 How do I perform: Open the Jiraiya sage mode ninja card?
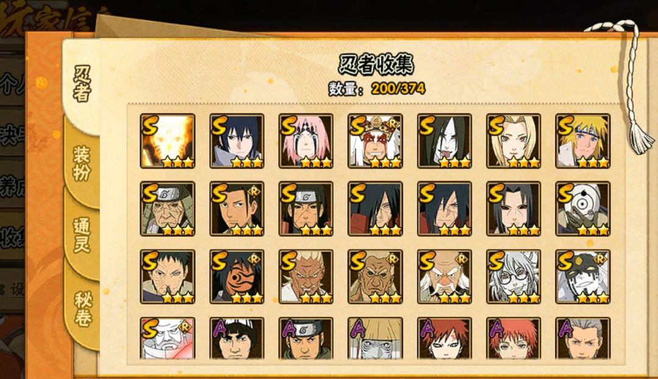pos(375,141)
